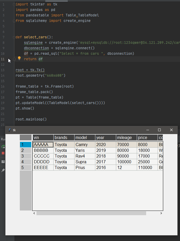Screen dimensions: 180x241
Task: Minimize the tk window
Action: pyautogui.click(x=147, y=130)
